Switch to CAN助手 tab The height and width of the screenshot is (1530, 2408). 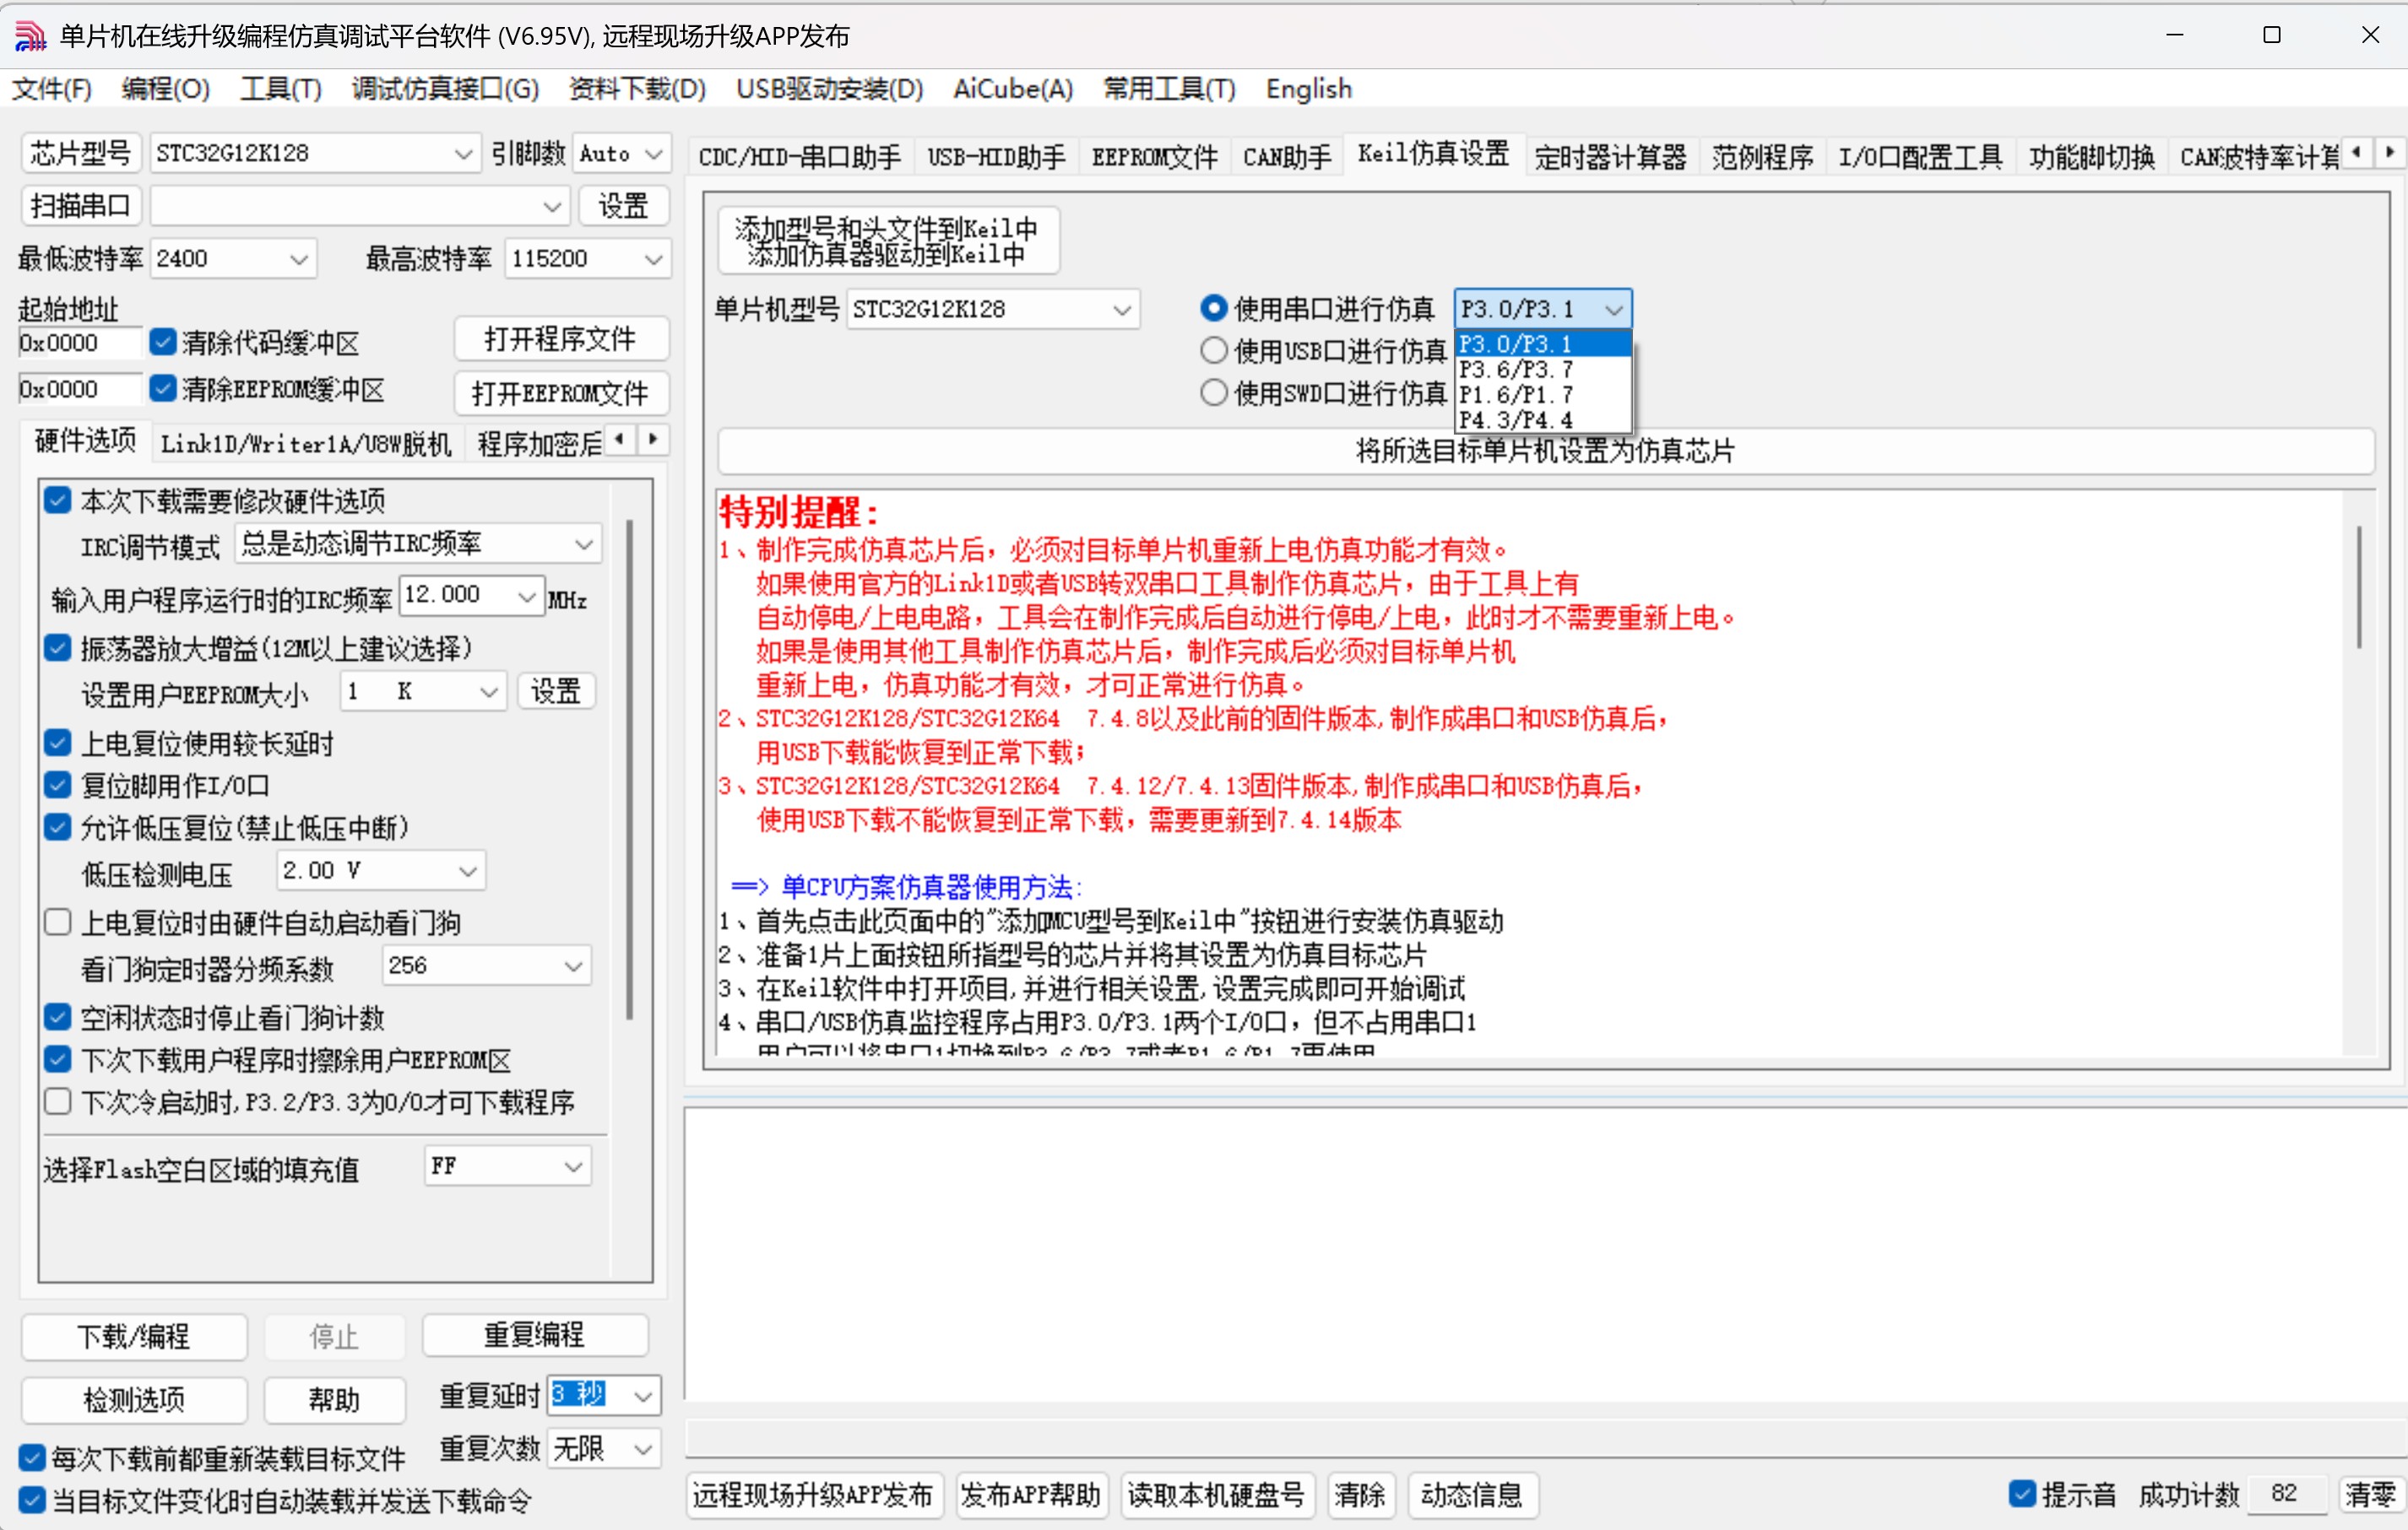1287,157
